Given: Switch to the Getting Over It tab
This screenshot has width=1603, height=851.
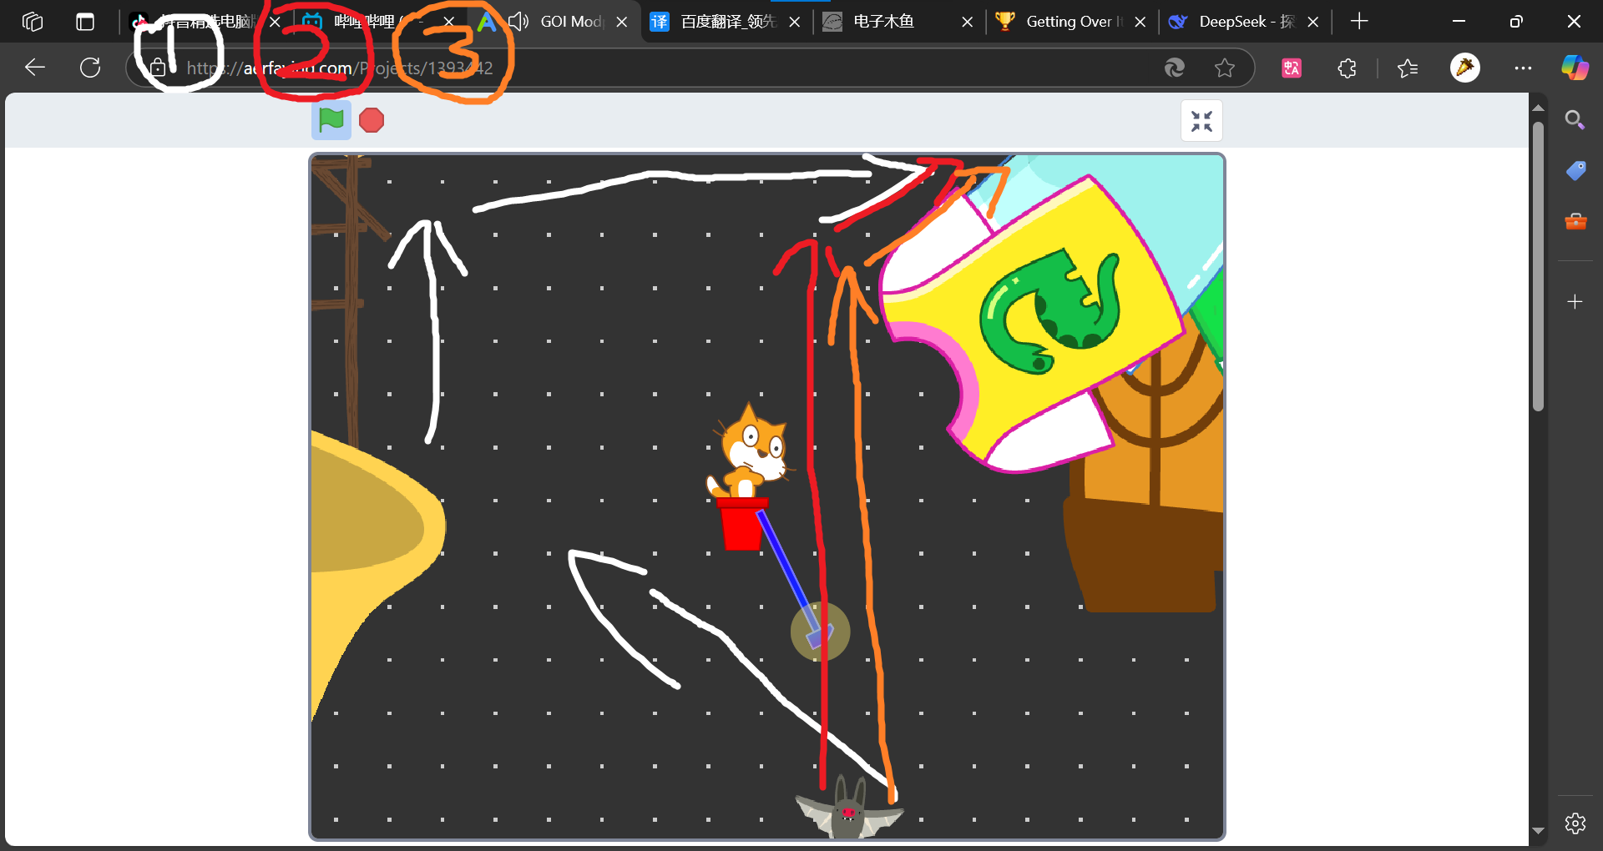Looking at the screenshot, I should click(1073, 22).
